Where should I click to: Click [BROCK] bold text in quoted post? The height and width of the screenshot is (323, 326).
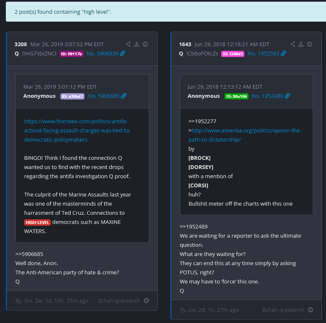[199, 158]
